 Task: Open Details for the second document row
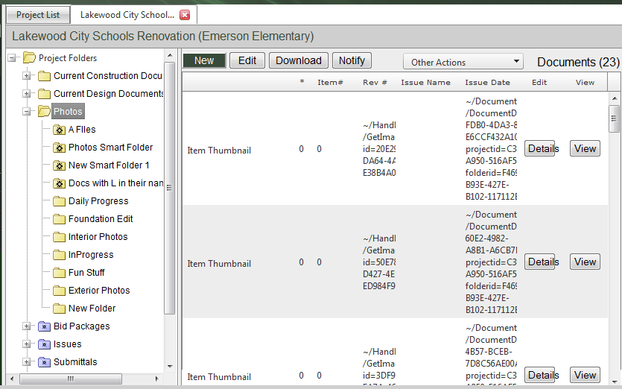tap(540, 262)
